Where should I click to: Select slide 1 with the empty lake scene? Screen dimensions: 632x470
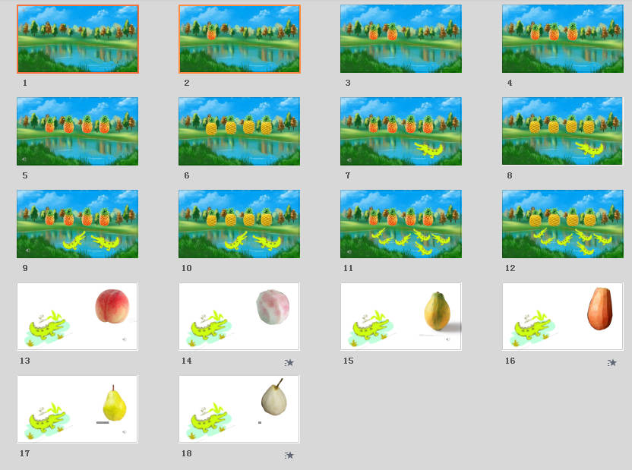(x=77, y=39)
